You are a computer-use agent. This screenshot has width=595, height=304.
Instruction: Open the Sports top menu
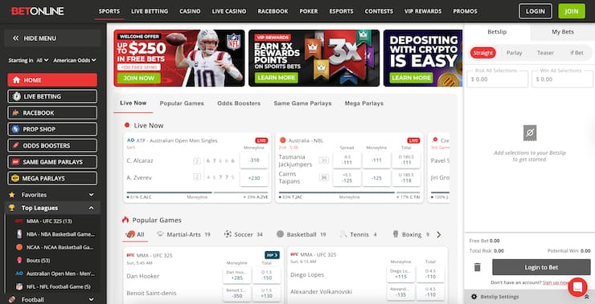(x=109, y=11)
